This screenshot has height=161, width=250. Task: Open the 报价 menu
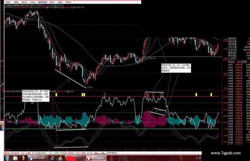pyautogui.click(x=24, y=2)
